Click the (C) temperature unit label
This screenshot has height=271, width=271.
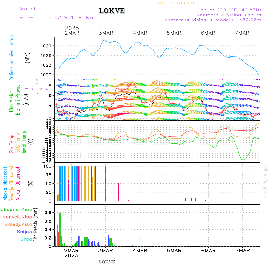point(31,142)
